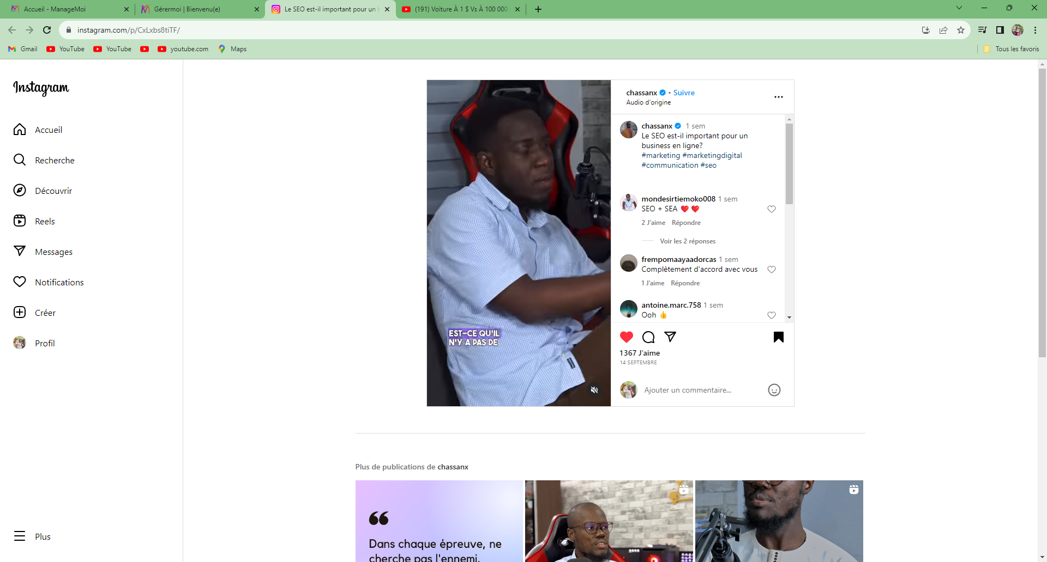Expand 'Voir les 2 réponses' replies
The width and height of the screenshot is (1047, 562).
pos(687,241)
